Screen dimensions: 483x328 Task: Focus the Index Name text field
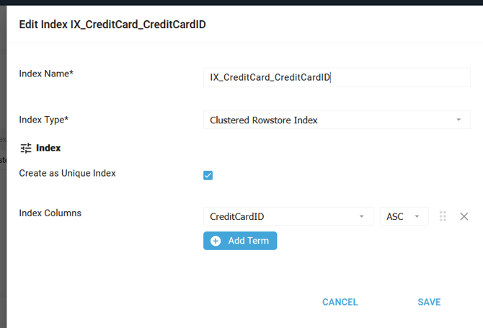(x=337, y=77)
